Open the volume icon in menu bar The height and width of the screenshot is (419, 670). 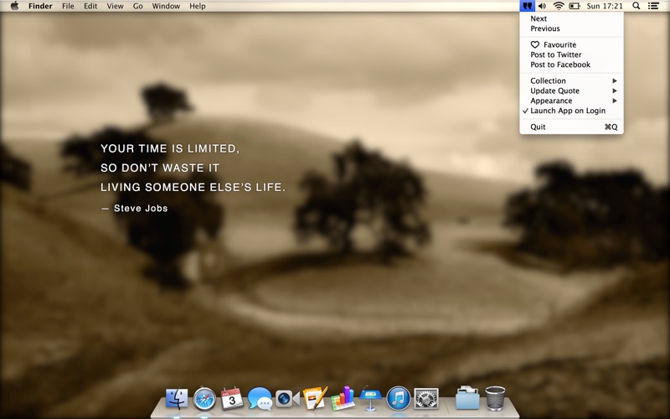[542, 6]
